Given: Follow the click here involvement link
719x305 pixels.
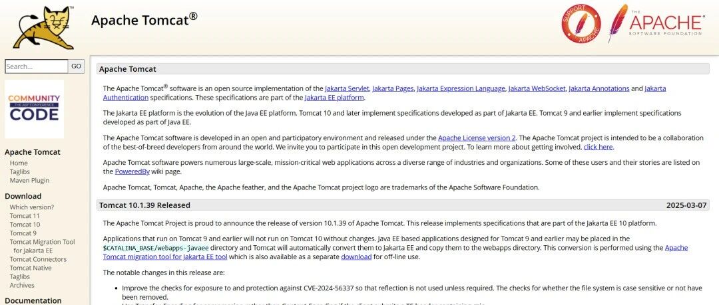Looking at the screenshot, I should coord(598,147).
